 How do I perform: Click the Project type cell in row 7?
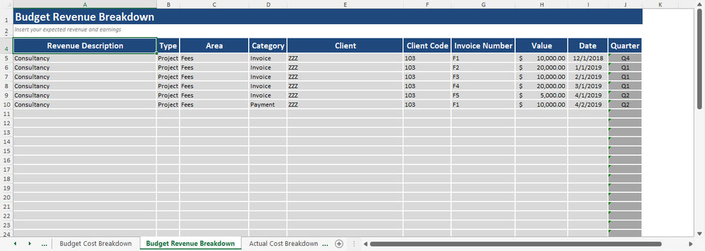[x=168, y=77]
